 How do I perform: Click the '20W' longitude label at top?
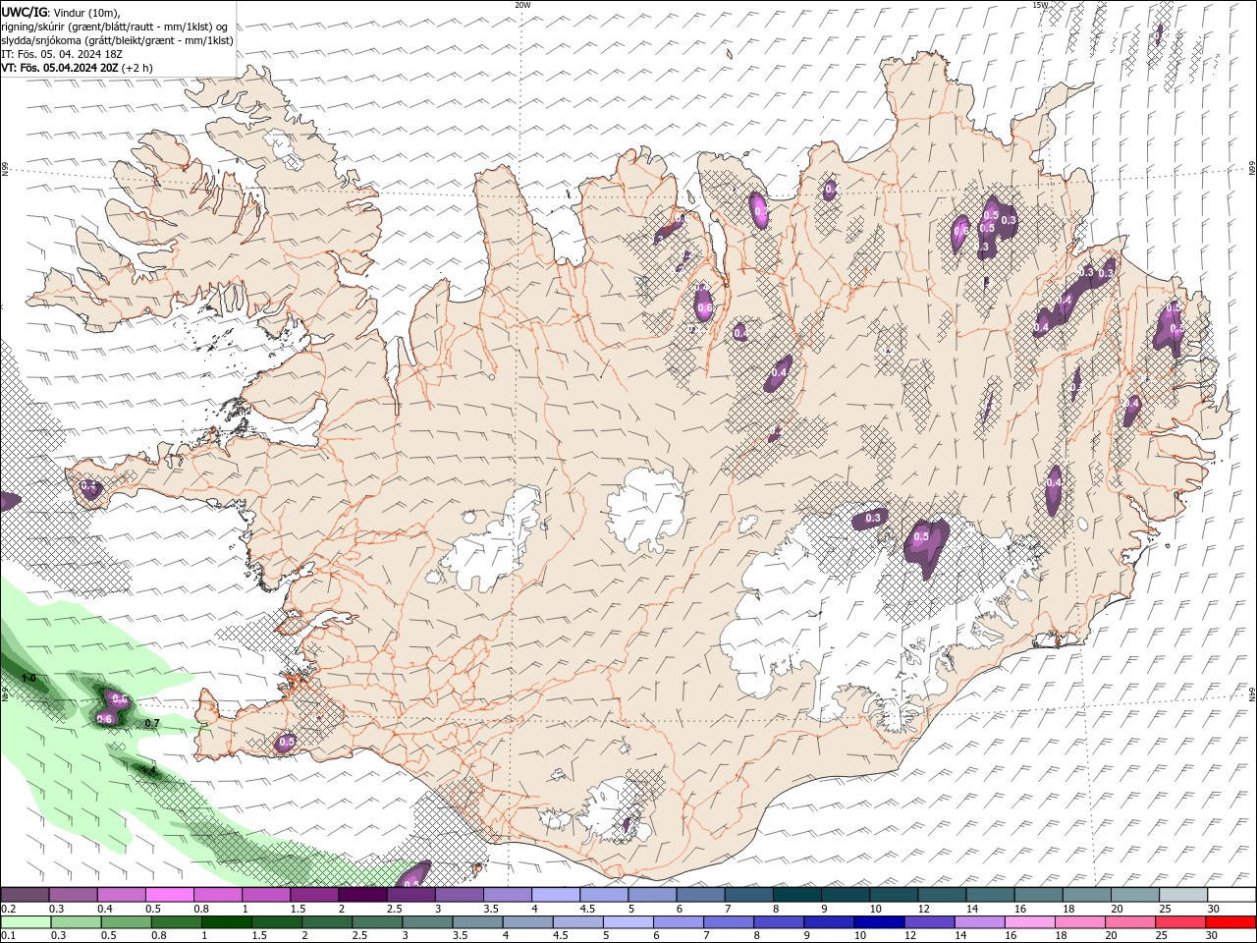pyautogui.click(x=522, y=5)
